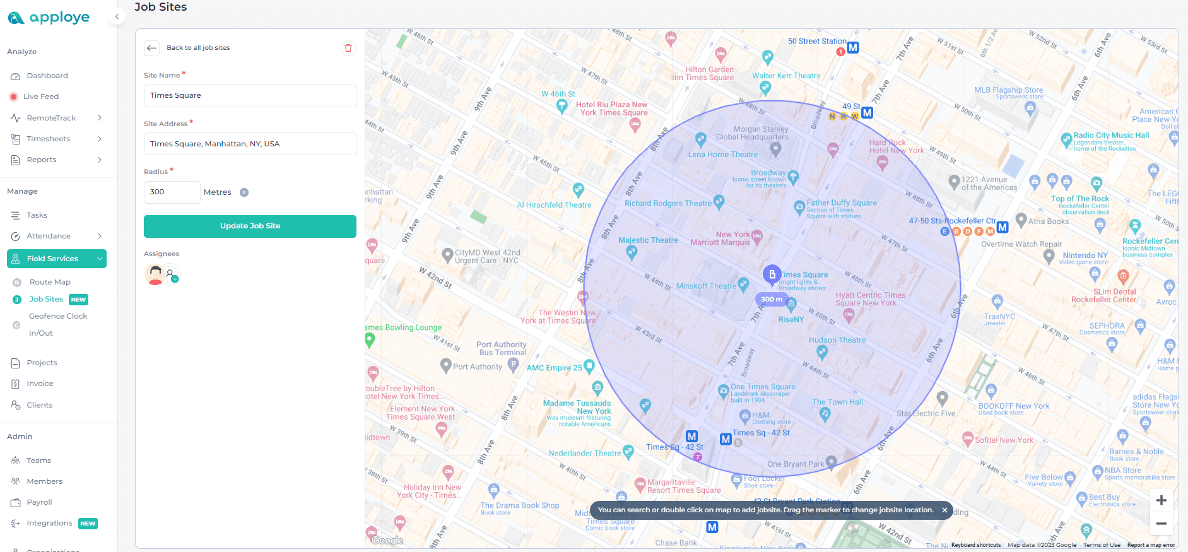Click the Integrations sidebar icon
Screen dimensions: 1188x552
tap(16, 523)
